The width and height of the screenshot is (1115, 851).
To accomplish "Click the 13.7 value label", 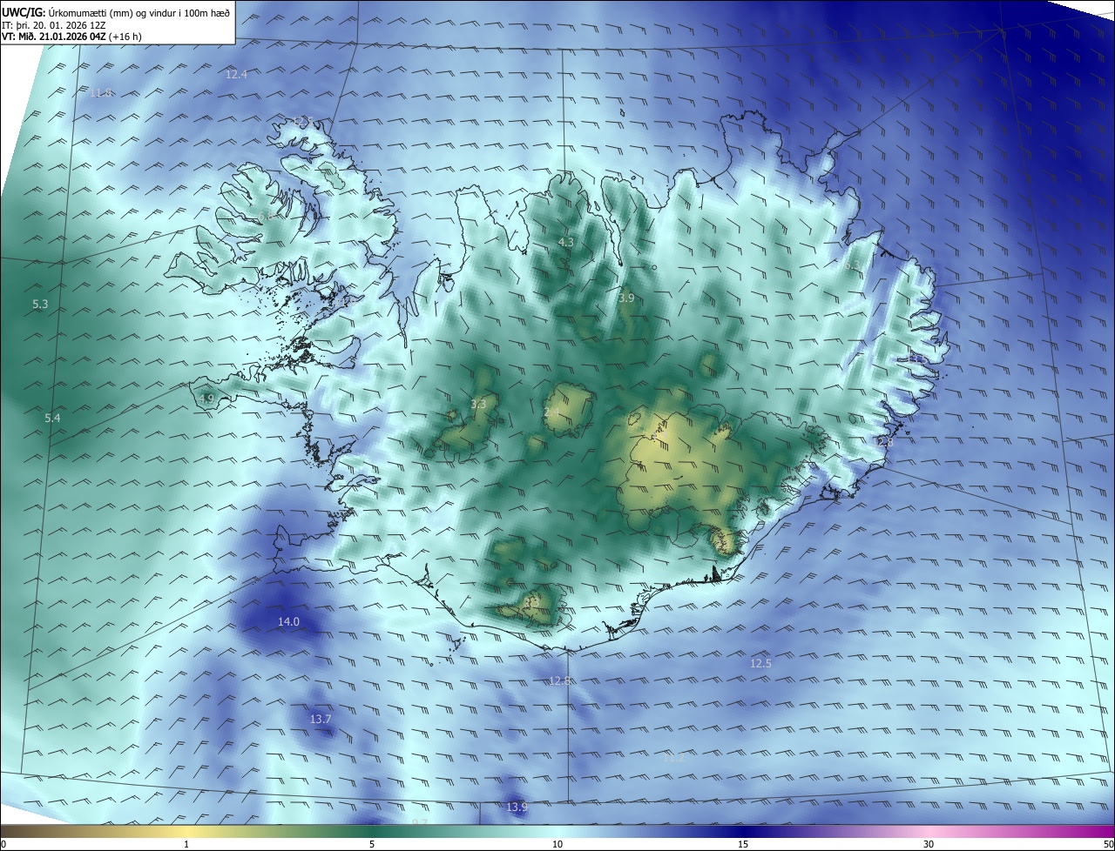I will point(321,720).
